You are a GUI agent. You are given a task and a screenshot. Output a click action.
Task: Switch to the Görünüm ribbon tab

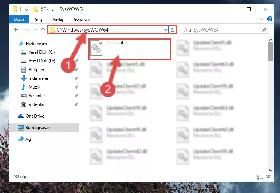[x=82, y=19]
